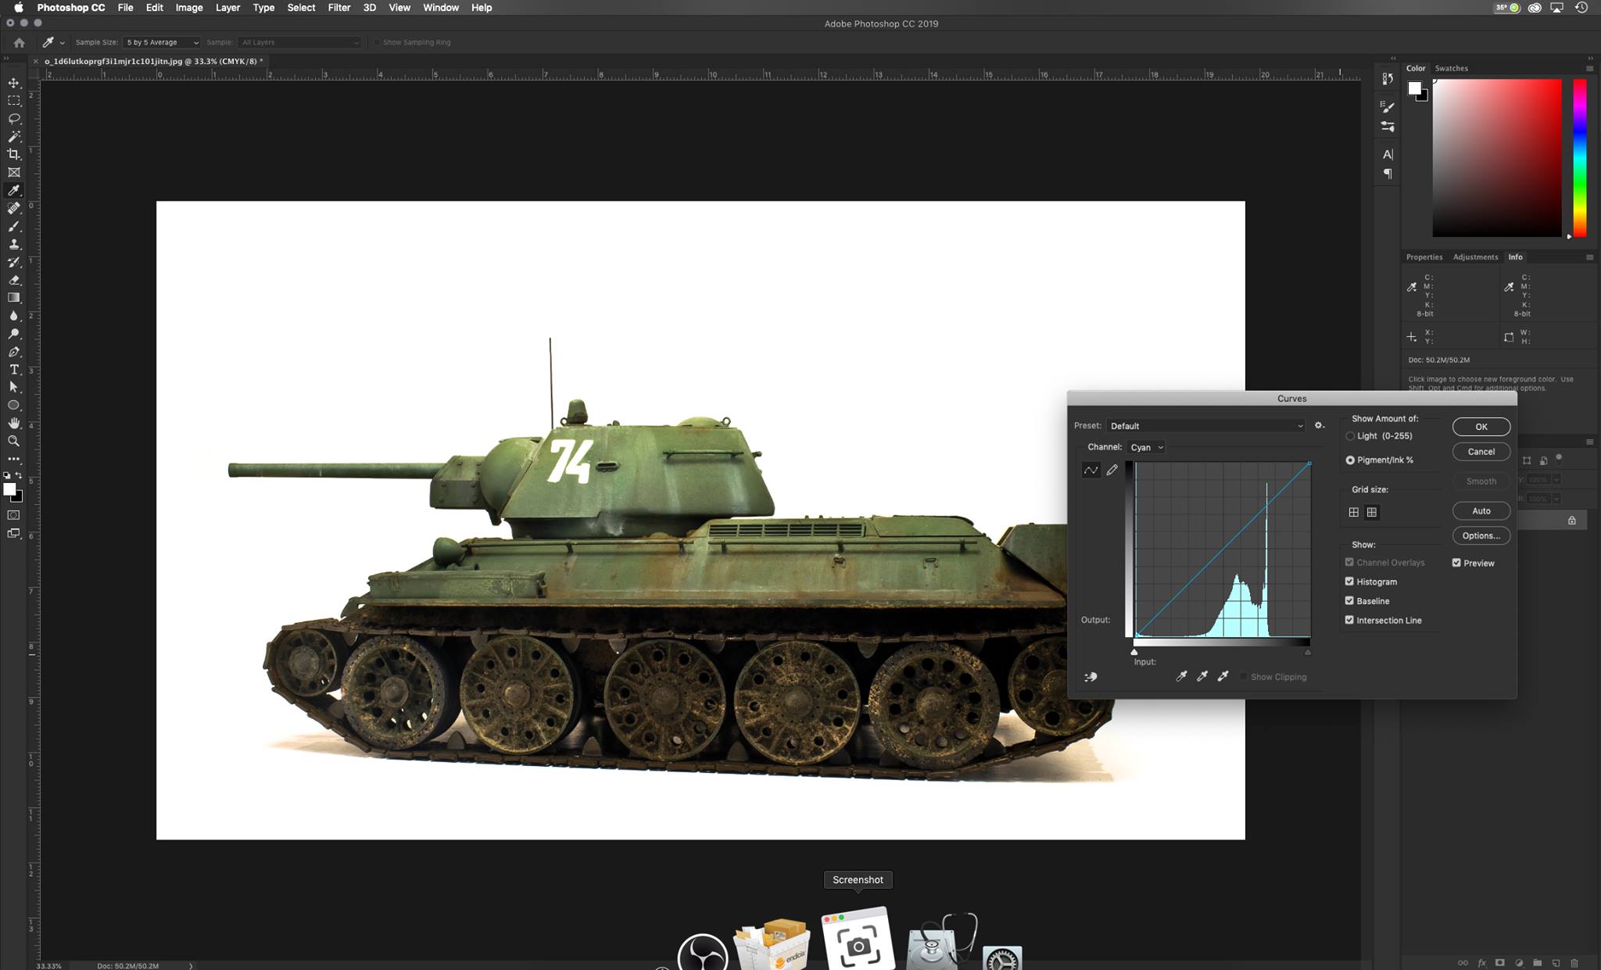Image resolution: width=1601 pixels, height=970 pixels.
Task: Switch to the Swatches tab
Action: pyautogui.click(x=1451, y=68)
